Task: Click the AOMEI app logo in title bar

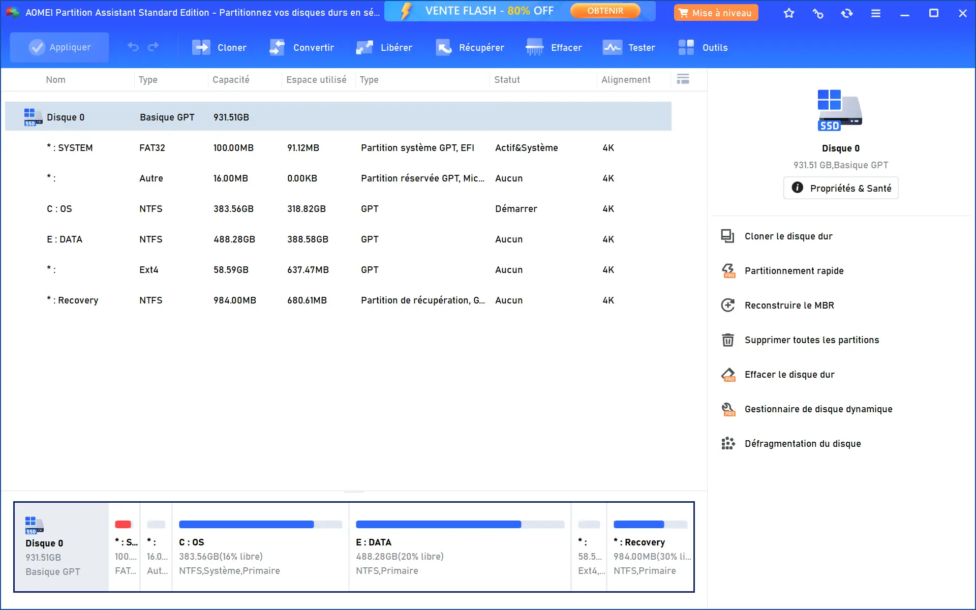Action: pos(12,12)
